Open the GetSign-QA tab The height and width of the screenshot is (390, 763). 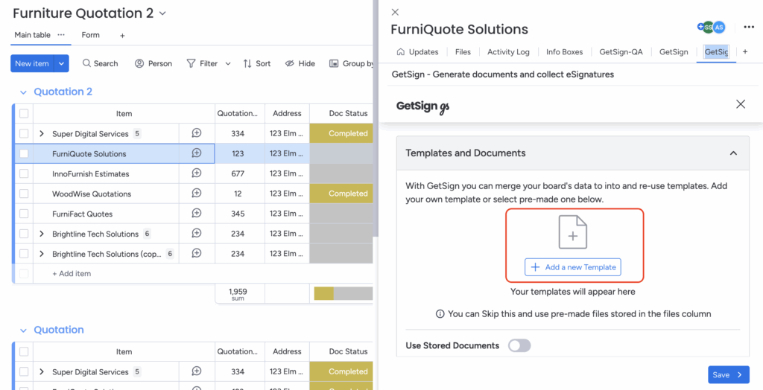(621, 51)
